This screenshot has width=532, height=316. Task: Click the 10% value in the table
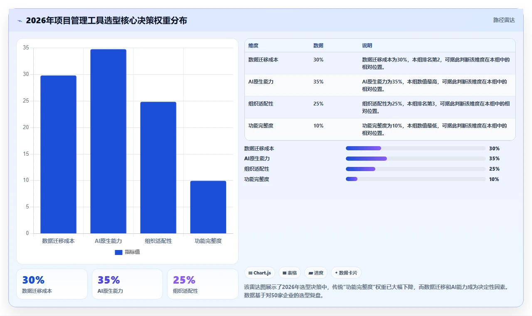tap(318, 126)
